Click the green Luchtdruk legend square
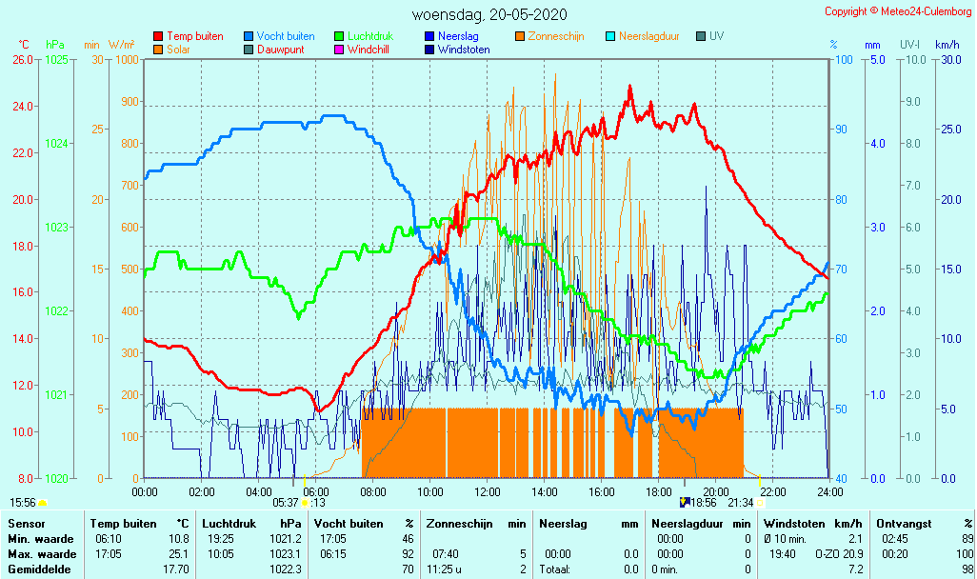The width and height of the screenshot is (977, 579). pyautogui.click(x=339, y=36)
